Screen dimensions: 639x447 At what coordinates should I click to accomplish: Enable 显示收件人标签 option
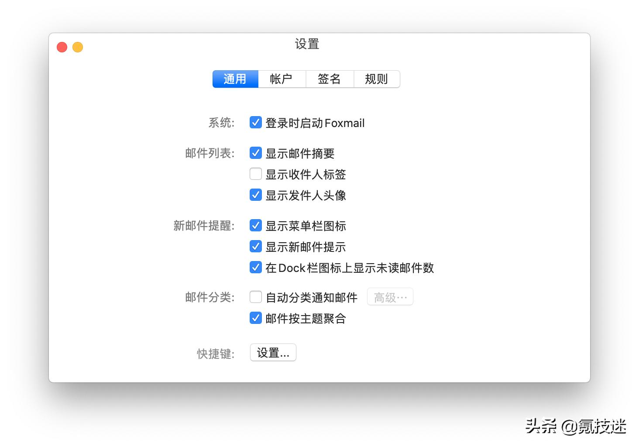[x=255, y=174]
